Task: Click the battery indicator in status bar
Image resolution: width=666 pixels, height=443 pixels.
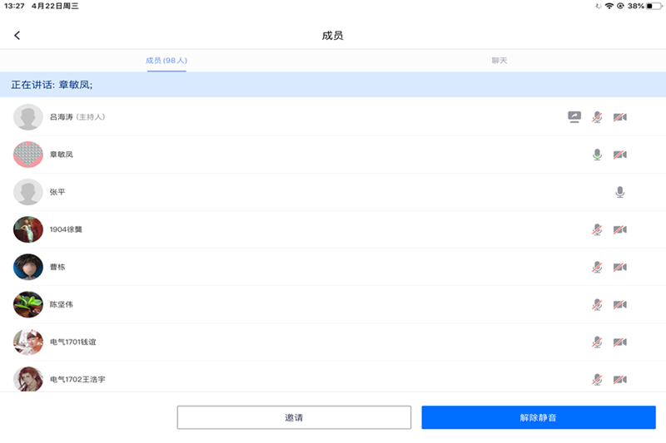Action: pyautogui.click(x=654, y=6)
